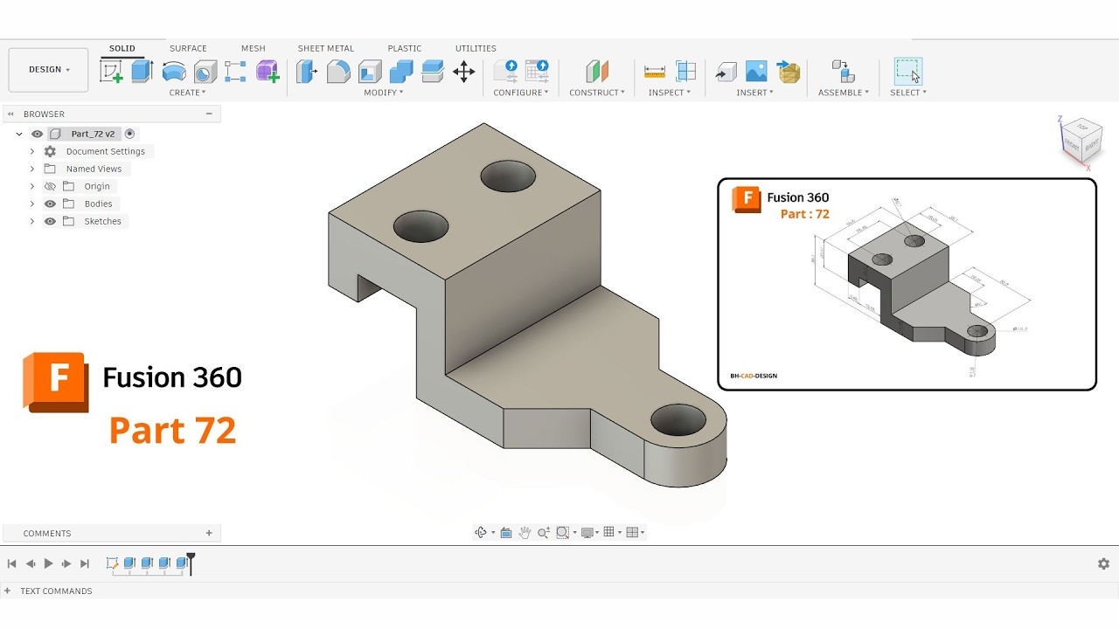Switch to the SHEET METAL tab

click(x=326, y=49)
